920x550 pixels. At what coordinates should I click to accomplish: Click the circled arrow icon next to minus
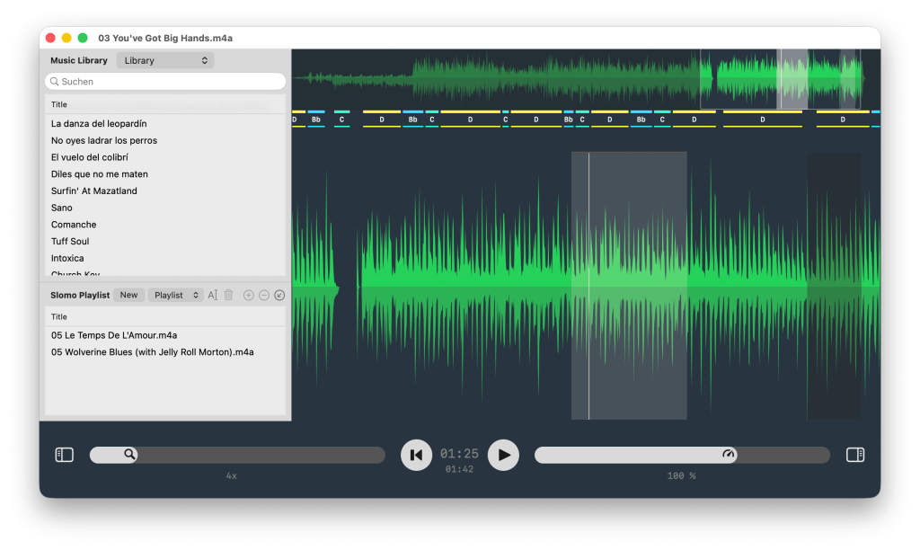(x=280, y=295)
